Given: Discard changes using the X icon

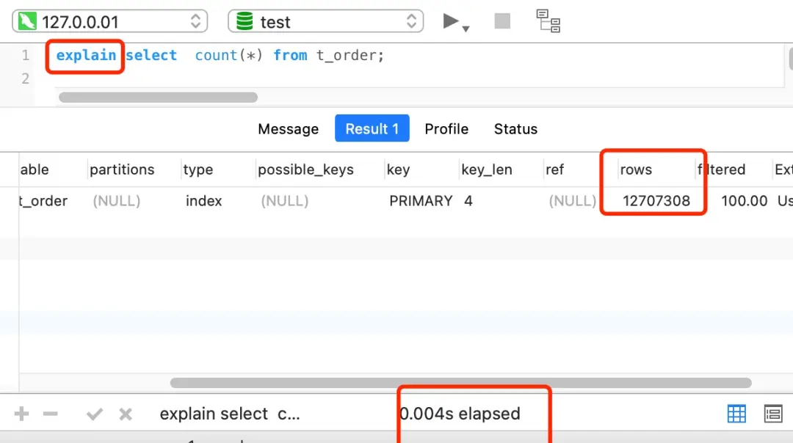Looking at the screenshot, I should tap(125, 414).
